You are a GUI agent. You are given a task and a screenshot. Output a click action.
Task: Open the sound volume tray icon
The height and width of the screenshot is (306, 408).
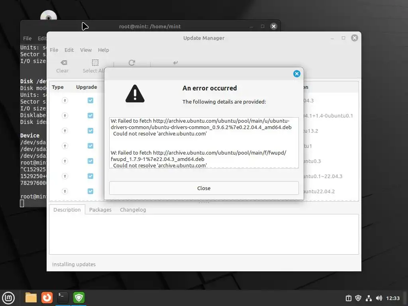click(x=379, y=298)
